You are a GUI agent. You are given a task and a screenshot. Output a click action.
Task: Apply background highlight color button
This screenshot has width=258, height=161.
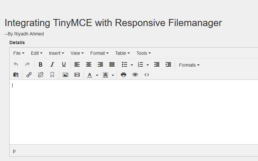(105, 75)
